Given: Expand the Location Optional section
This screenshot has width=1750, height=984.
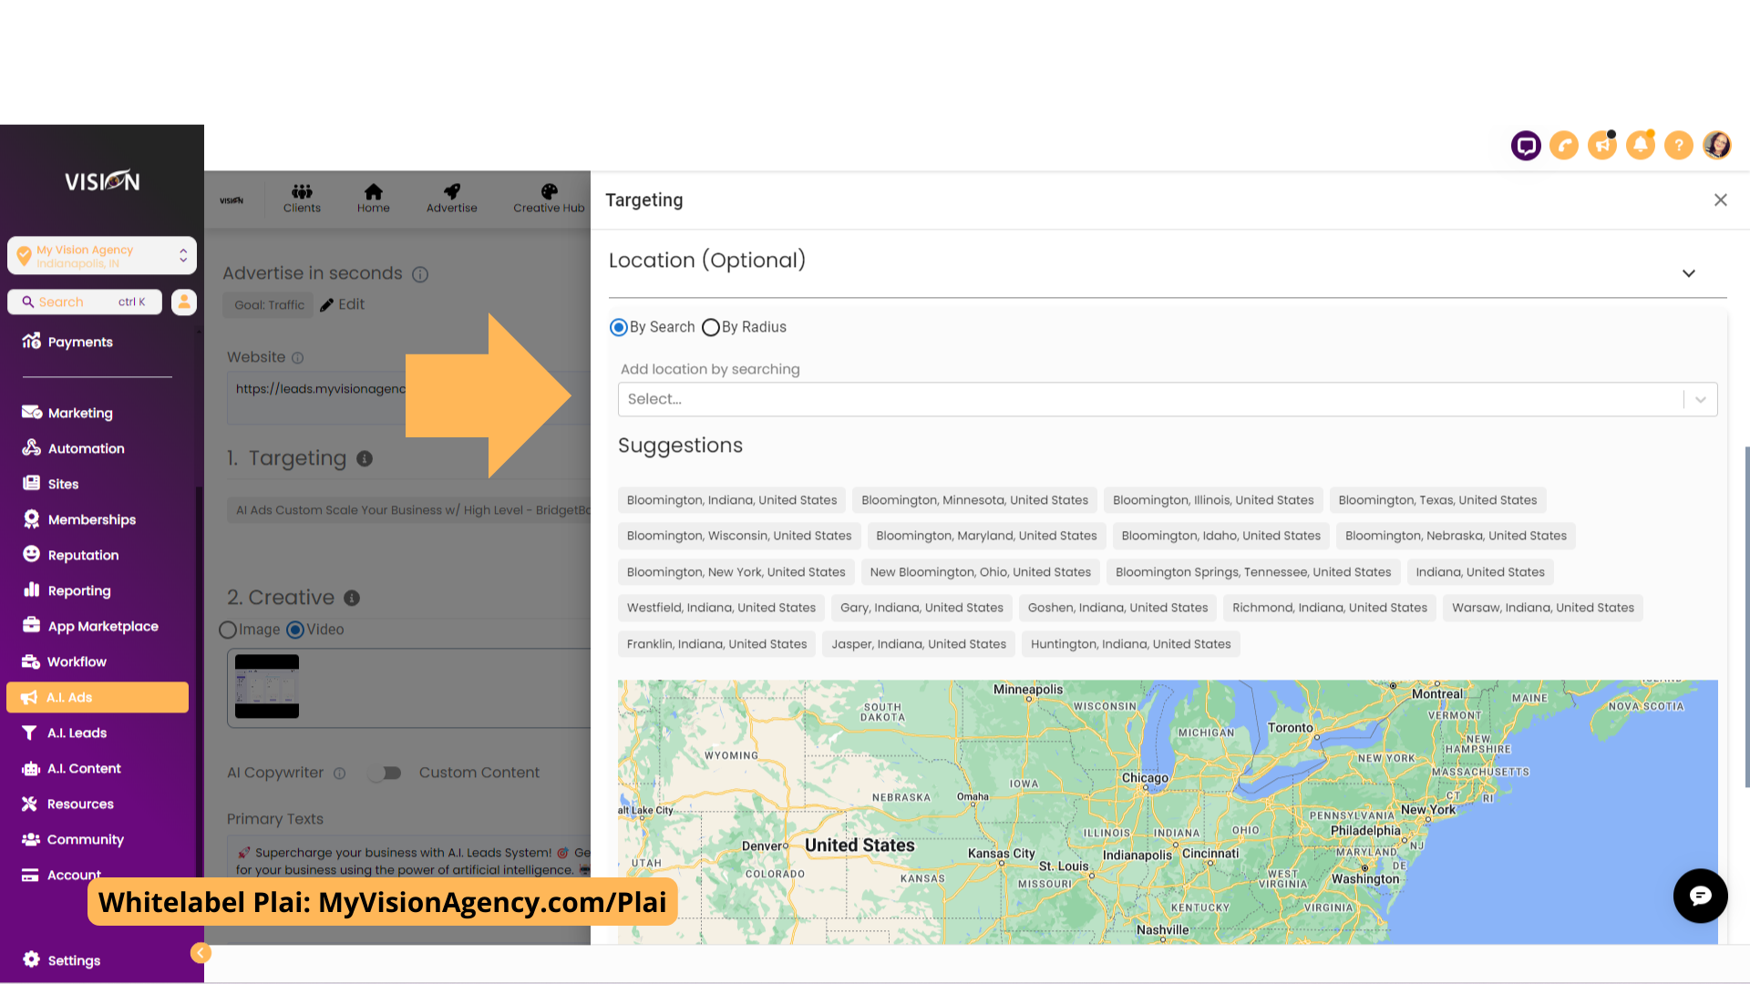Looking at the screenshot, I should [1690, 274].
